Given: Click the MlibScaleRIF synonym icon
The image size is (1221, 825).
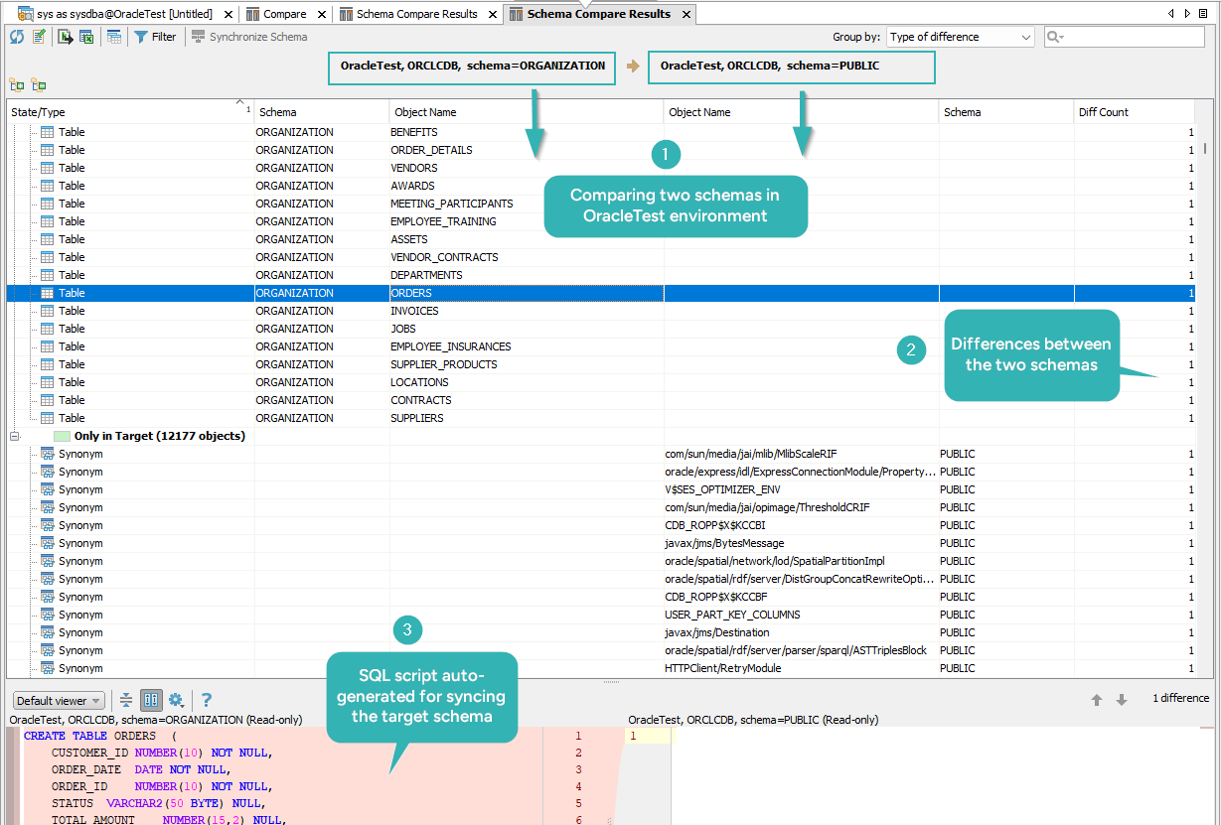Looking at the screenshot, I should click(x=47, y=454).
